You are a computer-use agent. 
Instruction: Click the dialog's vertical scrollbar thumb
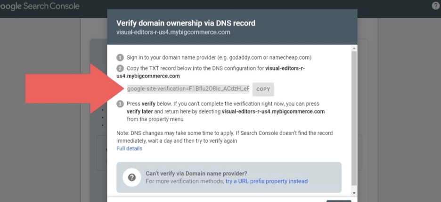click(354, 117)
